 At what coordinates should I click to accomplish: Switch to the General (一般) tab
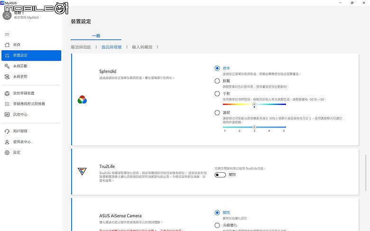click(96, 36)
